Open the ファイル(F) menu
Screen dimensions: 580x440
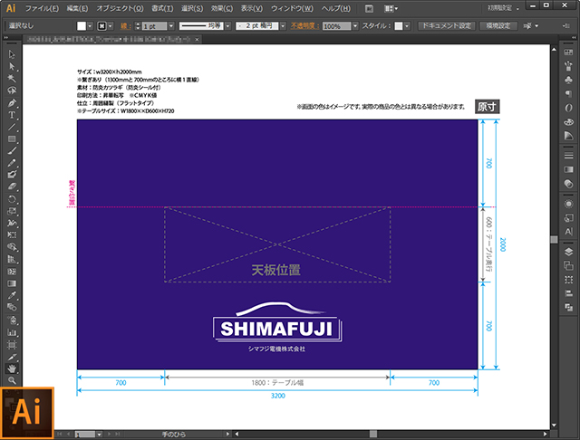tap(42, 8)
